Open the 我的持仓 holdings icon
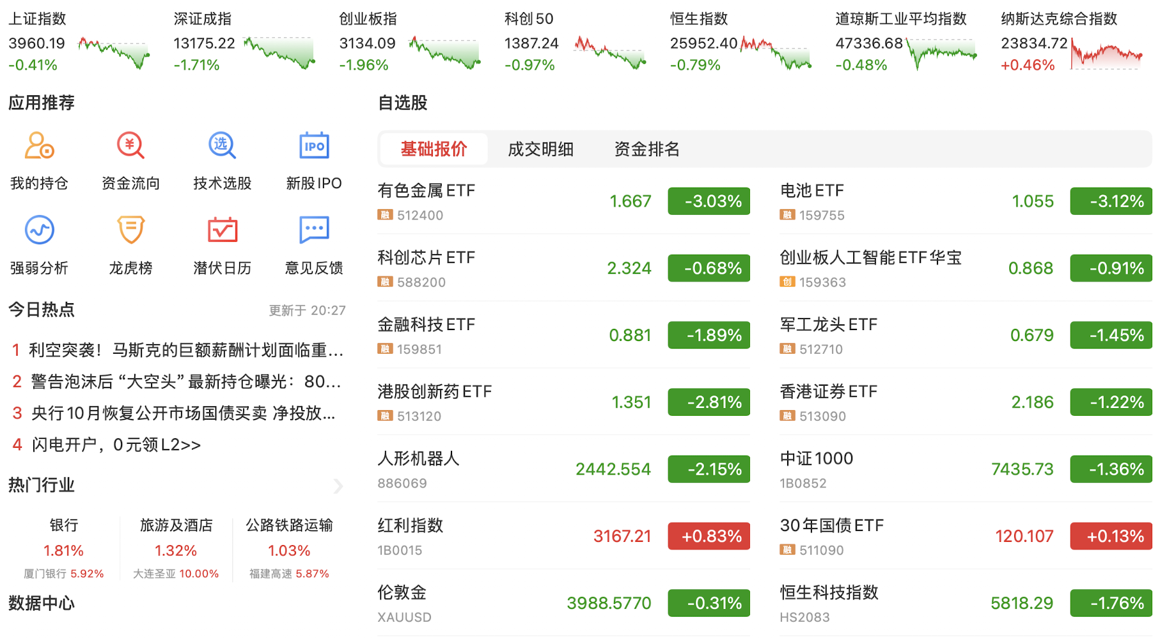The width and height of the screenshot is (1160, 641). coord(39,146)
